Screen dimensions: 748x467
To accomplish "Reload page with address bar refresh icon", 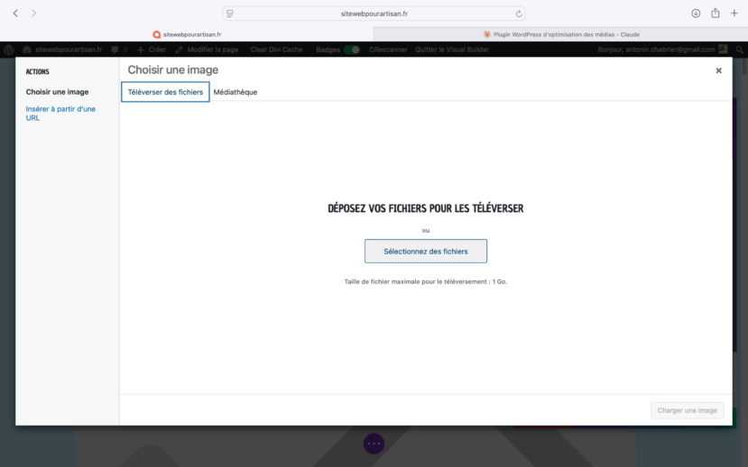I will tap(519, 14).
